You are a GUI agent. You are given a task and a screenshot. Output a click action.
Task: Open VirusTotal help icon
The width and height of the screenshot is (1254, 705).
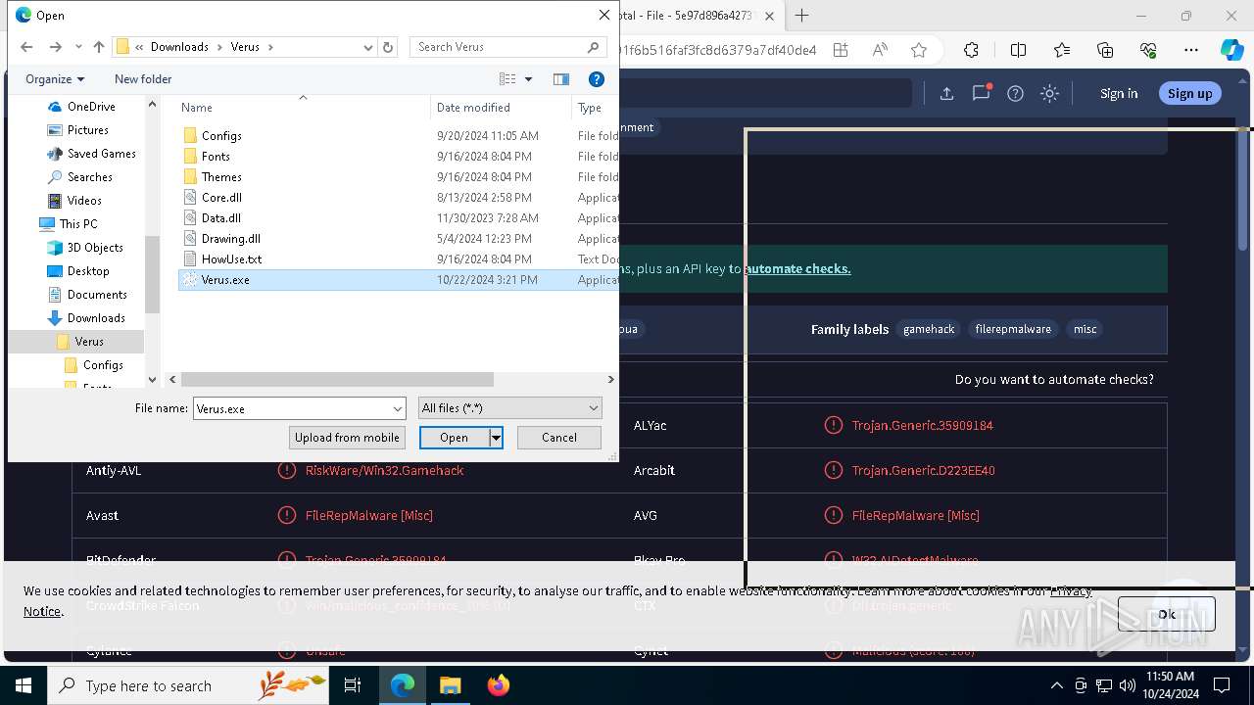[1015, 93]
